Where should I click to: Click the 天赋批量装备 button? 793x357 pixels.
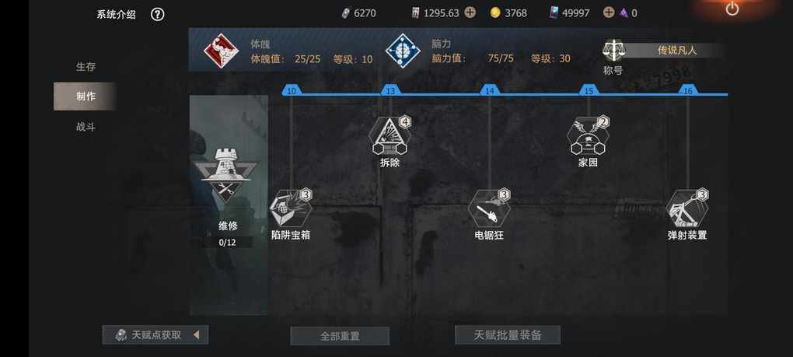pyautogui.click(x=508, y=334)
